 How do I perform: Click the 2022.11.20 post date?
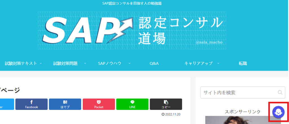(x=171, y=114)
